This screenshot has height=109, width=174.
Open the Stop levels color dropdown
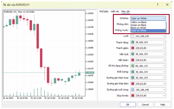point(164,95)
